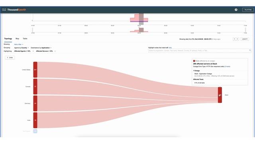Switch to the Table tab

(x=25, y=39)
